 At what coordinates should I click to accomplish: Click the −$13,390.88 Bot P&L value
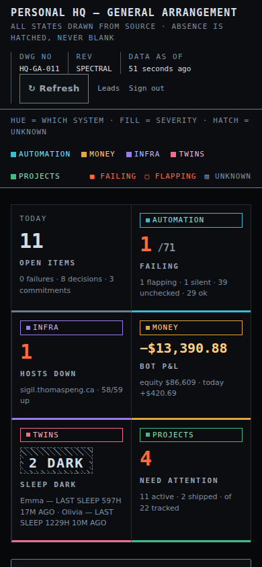(x=183, y=348)
